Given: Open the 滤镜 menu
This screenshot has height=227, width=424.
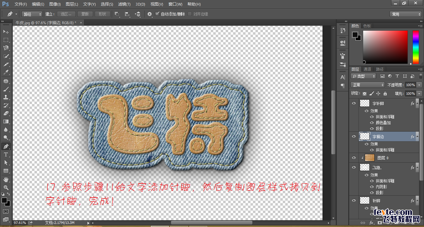Looking at the screenshot, I should pos(124,4).
